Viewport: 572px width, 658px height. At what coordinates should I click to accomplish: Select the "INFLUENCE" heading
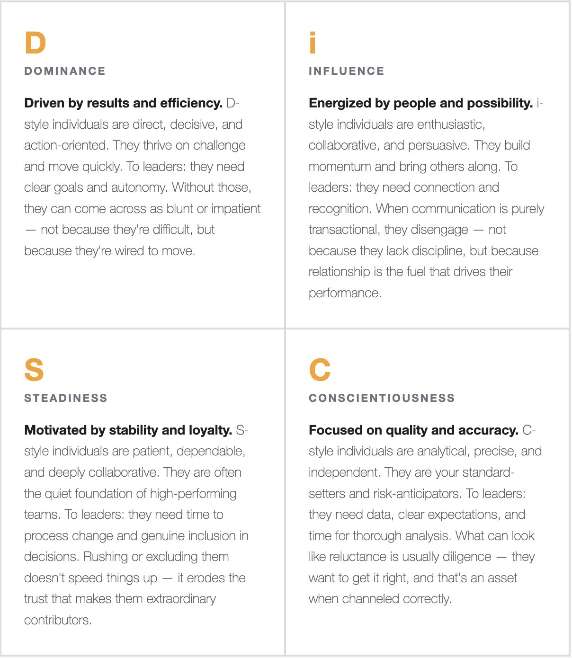346,71
